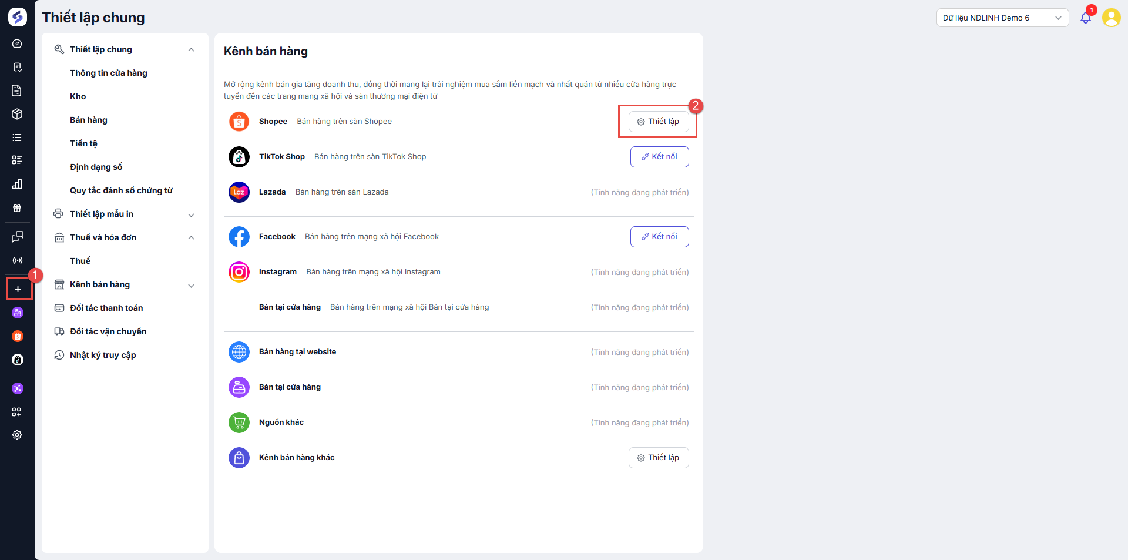Click "Kết nối" button for Facebook
Viewport: 1128px width, 560px height.
coord(659,237)
